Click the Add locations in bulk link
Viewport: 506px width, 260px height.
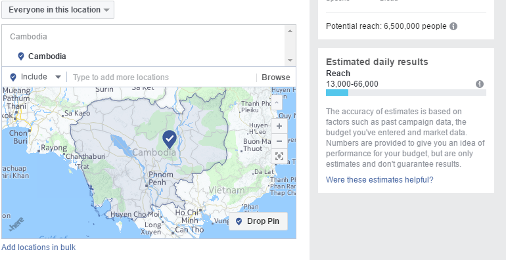click(38, 248)
